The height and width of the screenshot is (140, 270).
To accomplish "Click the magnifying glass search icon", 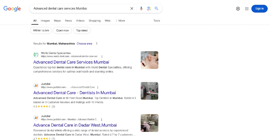I will tap(156, 8).
